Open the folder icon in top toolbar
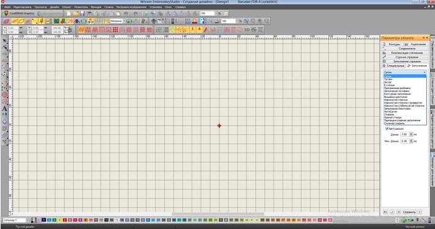 [x=75, y=13]
